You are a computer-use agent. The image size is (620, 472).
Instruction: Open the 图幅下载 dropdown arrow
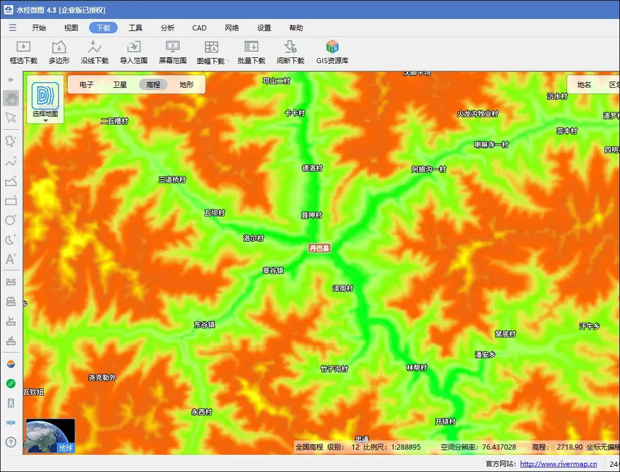228,60
